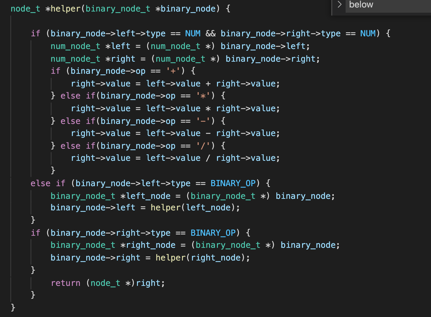This screenshot has height=317, width=431.
Task: Click the (node_t *) cast in return statement
Action: tap(110, 283)
